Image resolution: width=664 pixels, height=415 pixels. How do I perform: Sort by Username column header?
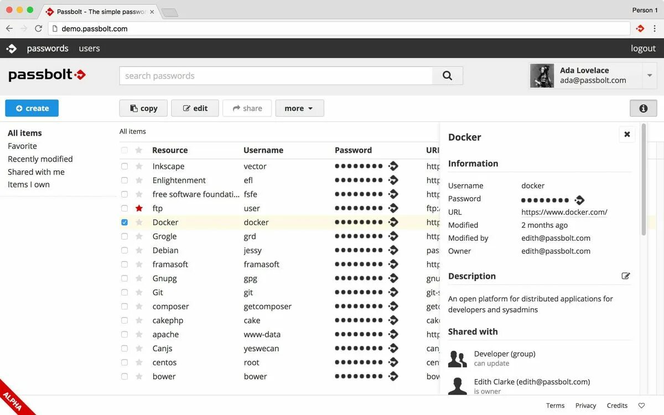(x=263, y=150)
